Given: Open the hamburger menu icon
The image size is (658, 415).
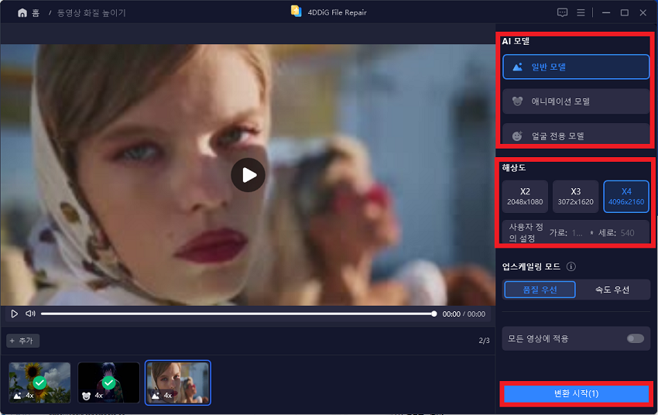Looking at the screenshot, I should pyautogui.click(x=582, y=13).
